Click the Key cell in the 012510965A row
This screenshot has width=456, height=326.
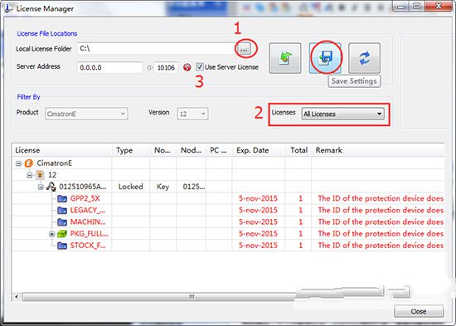coord(163,187)
